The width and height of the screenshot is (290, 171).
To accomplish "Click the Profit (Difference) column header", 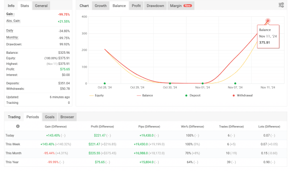I will click(x=102, y=127).
